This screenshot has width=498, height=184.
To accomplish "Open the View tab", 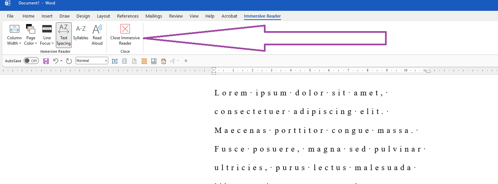I will point(194,16).
